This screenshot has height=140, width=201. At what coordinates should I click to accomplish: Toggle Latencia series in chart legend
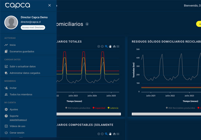[113, 108]
